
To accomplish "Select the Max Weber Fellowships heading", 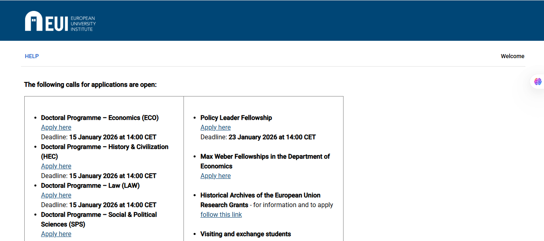I will click(265, 161).
